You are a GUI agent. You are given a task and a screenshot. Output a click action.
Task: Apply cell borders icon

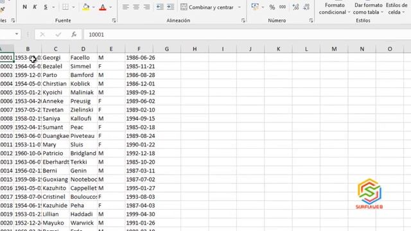(66, 7)
